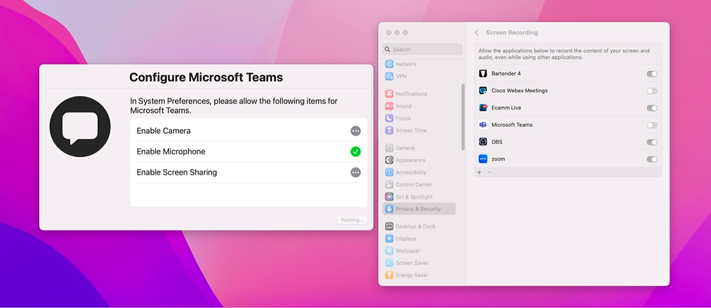Click the Focus moon icon
This screenshot has width=711, height=308.
click(389, 118)
